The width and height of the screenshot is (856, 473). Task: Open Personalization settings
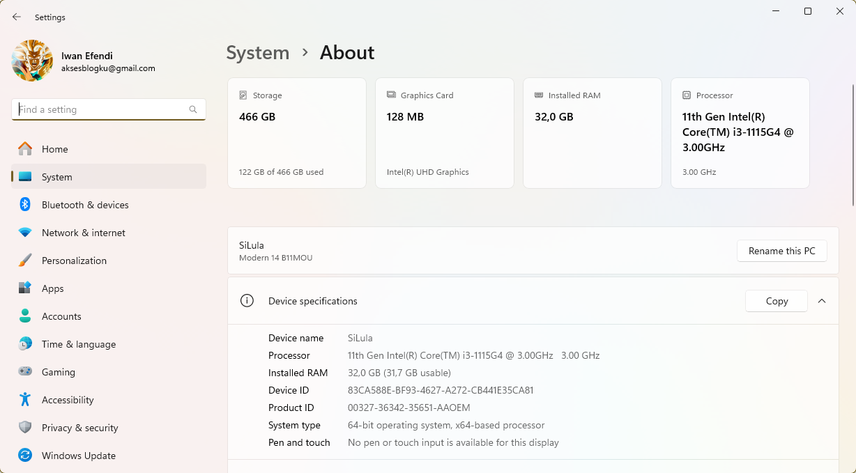[x=109, y=261]
